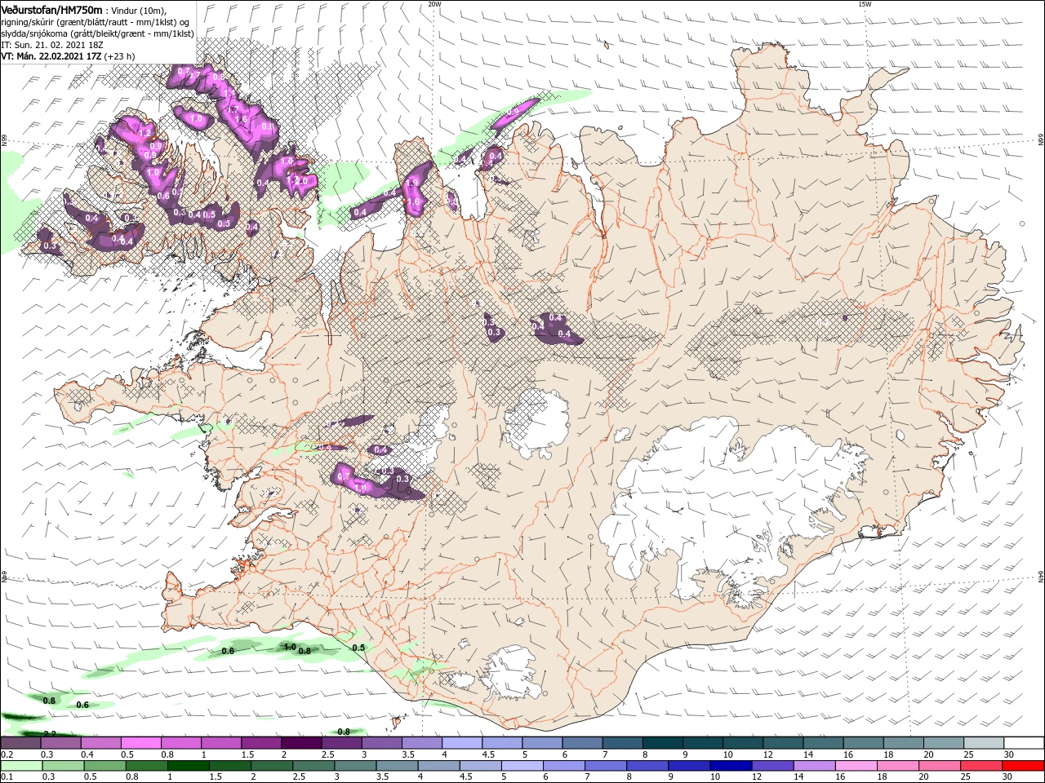The width and height of the screenshot is (1045, 783).
Task: Click the violet 12 swatch in rain scale
Action: pyautogui.click(x=772, y=766)
